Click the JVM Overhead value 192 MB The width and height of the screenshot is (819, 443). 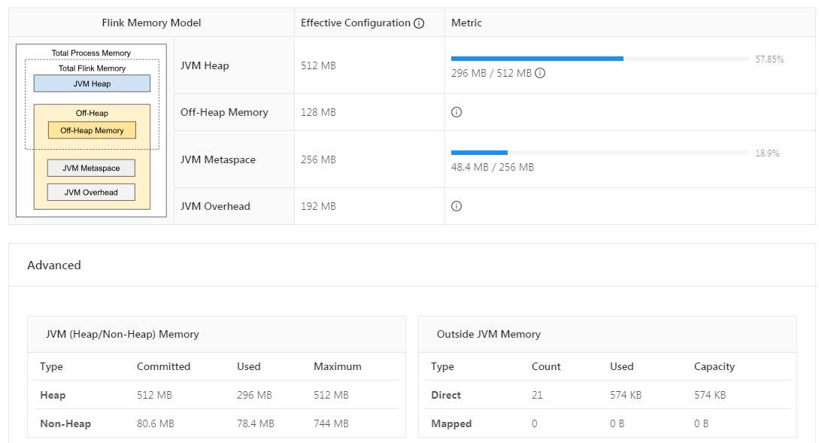click(318, 206)
